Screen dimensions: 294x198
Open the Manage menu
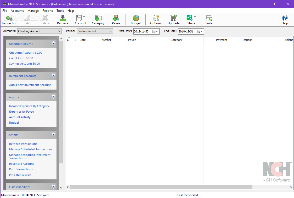(x=33, y=11)
